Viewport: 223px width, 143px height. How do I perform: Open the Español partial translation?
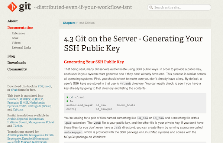22,119
